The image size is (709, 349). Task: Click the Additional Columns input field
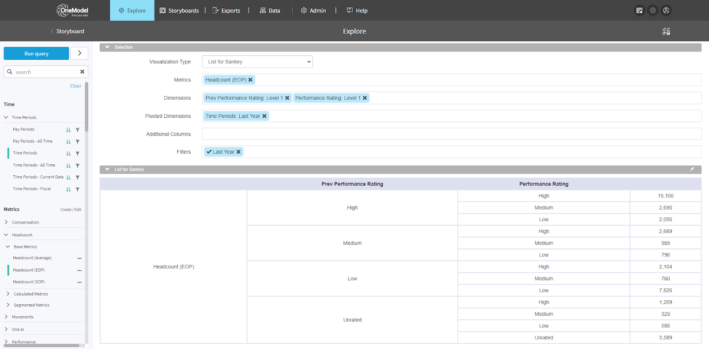[x=452, y=134]
